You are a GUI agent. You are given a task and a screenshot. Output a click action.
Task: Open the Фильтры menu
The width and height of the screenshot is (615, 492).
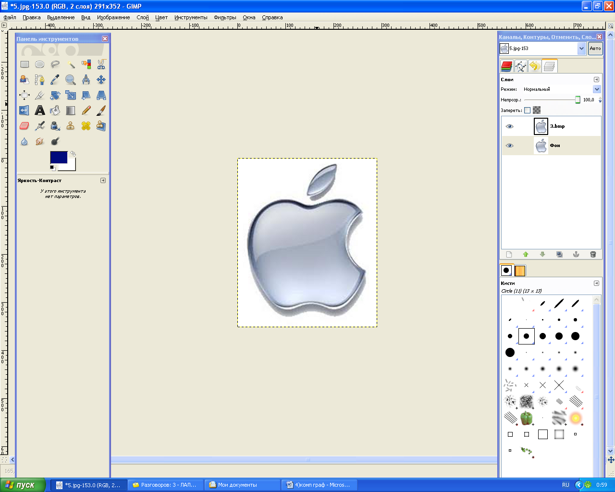pos(225,17)
